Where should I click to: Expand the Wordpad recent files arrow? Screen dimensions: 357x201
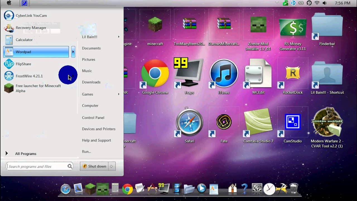[73, 52]
